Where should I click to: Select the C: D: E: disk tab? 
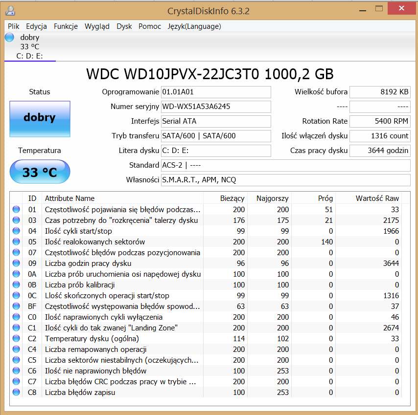click(30, 47)
